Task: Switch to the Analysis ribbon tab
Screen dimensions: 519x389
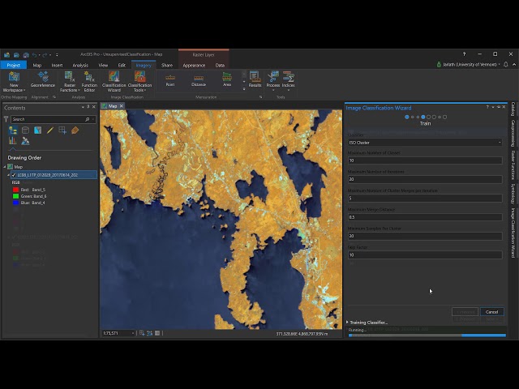Action: click(x=80, y=65)
